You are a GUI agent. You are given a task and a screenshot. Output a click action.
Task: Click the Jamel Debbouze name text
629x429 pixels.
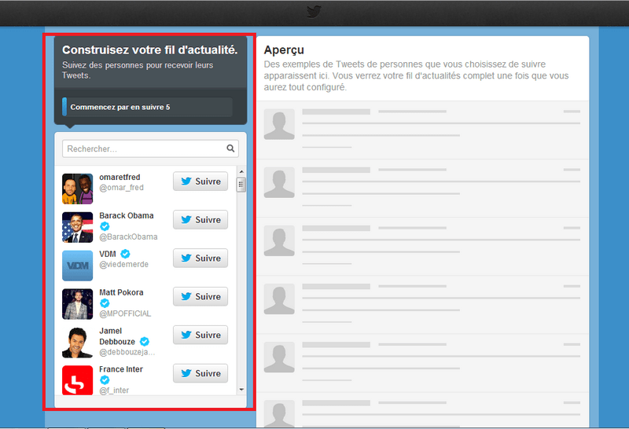point(117,336)
